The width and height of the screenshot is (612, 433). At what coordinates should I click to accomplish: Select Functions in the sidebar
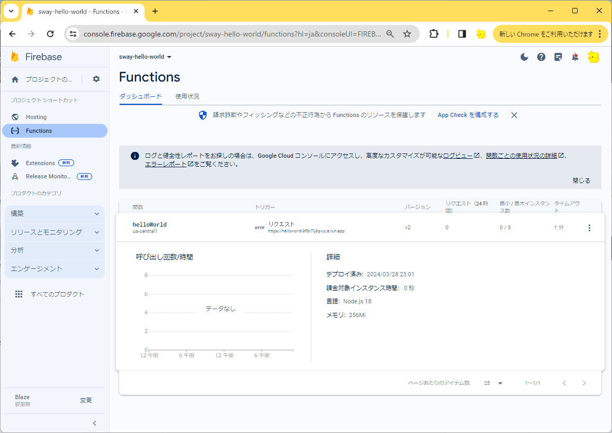point(55,131)
